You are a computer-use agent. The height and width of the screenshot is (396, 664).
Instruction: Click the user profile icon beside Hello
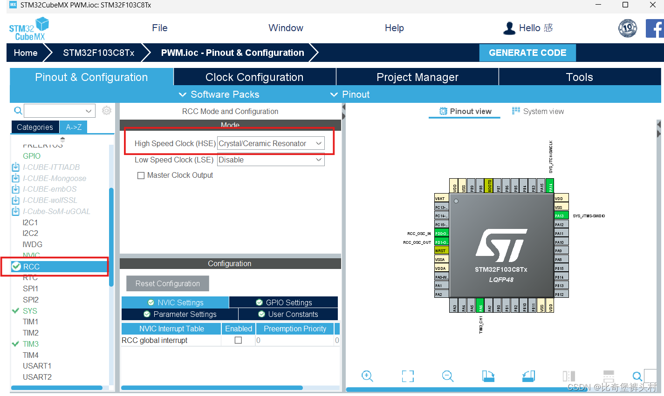coord(509,28)
